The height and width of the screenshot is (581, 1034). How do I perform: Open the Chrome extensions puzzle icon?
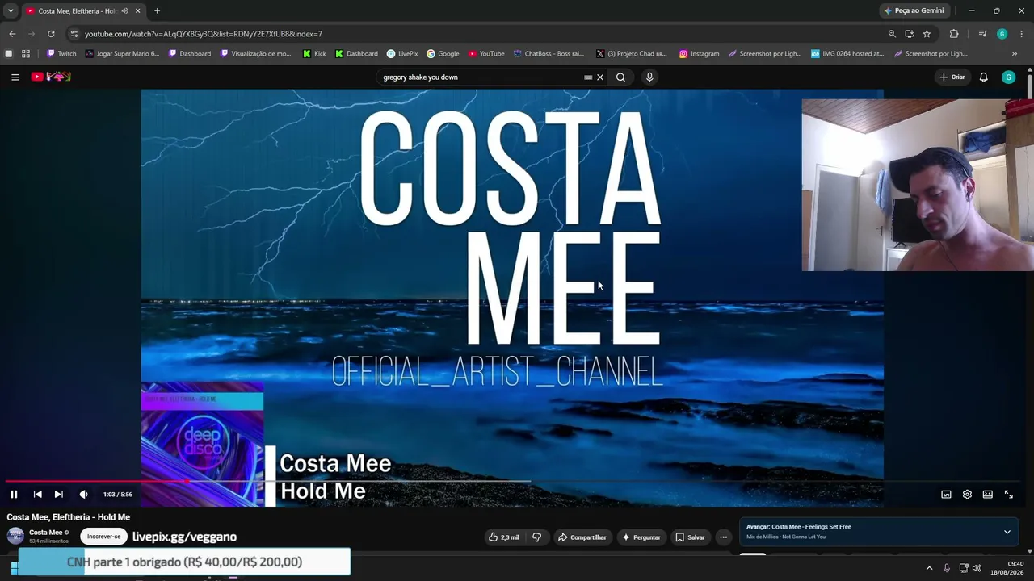[954, 34]
